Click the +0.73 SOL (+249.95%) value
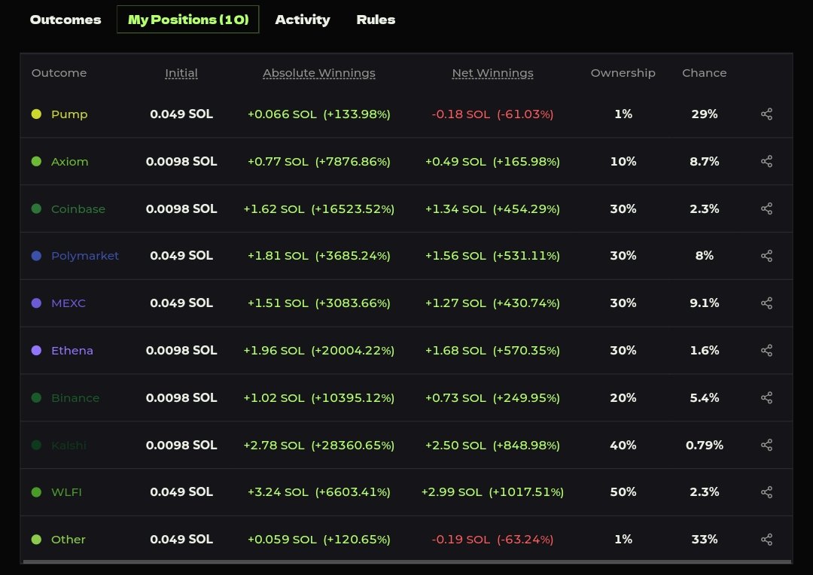Screen dimensions: 813x575 tap(492, 398)
